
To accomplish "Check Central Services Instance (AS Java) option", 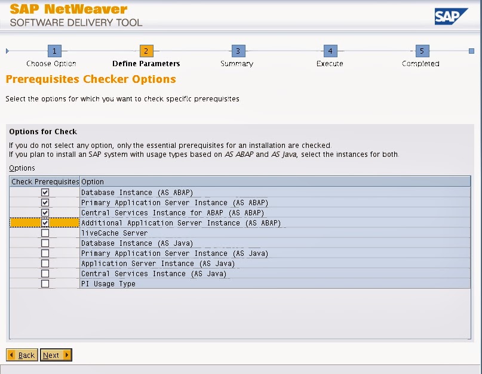I will tap(45, 273).
